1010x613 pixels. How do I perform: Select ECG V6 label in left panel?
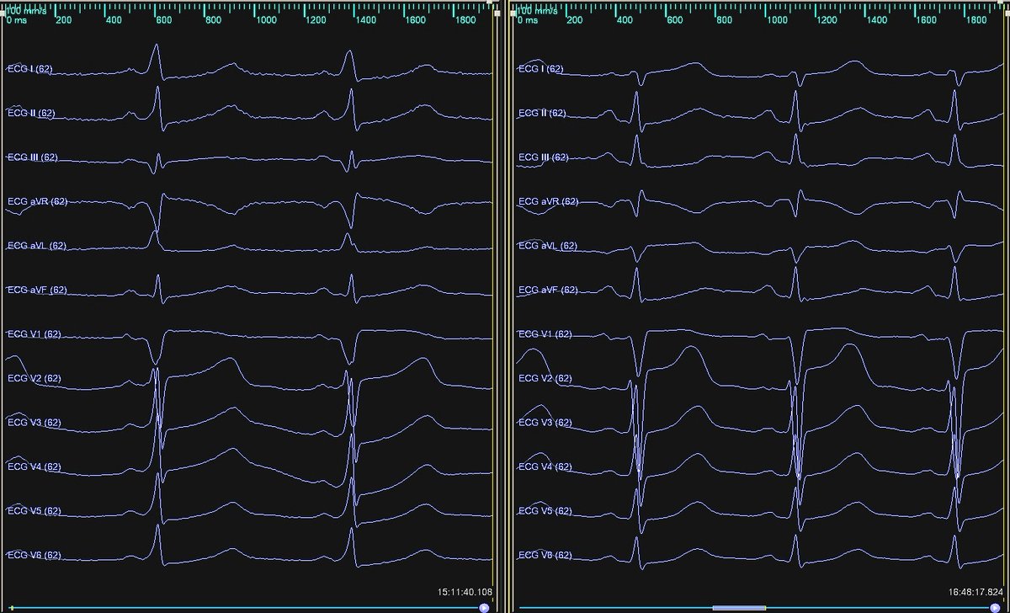(34, 555)
